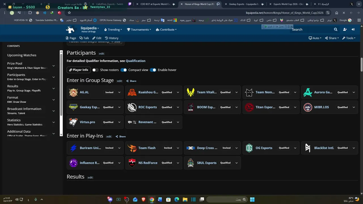This screenshot has height=204, width=363.
Task: Click the browser address bar URL
Action: coord(285,13)
